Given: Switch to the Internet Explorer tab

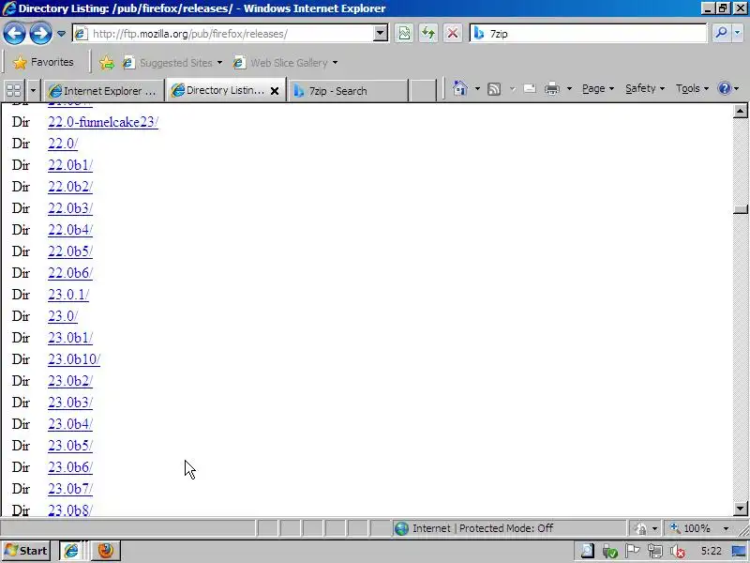Looking at the screenshot, I should (x=104, y=90).
